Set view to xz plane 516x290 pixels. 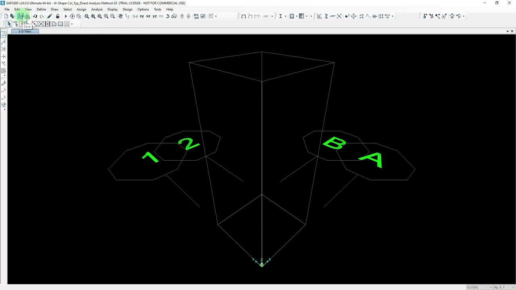coord(148,16)
